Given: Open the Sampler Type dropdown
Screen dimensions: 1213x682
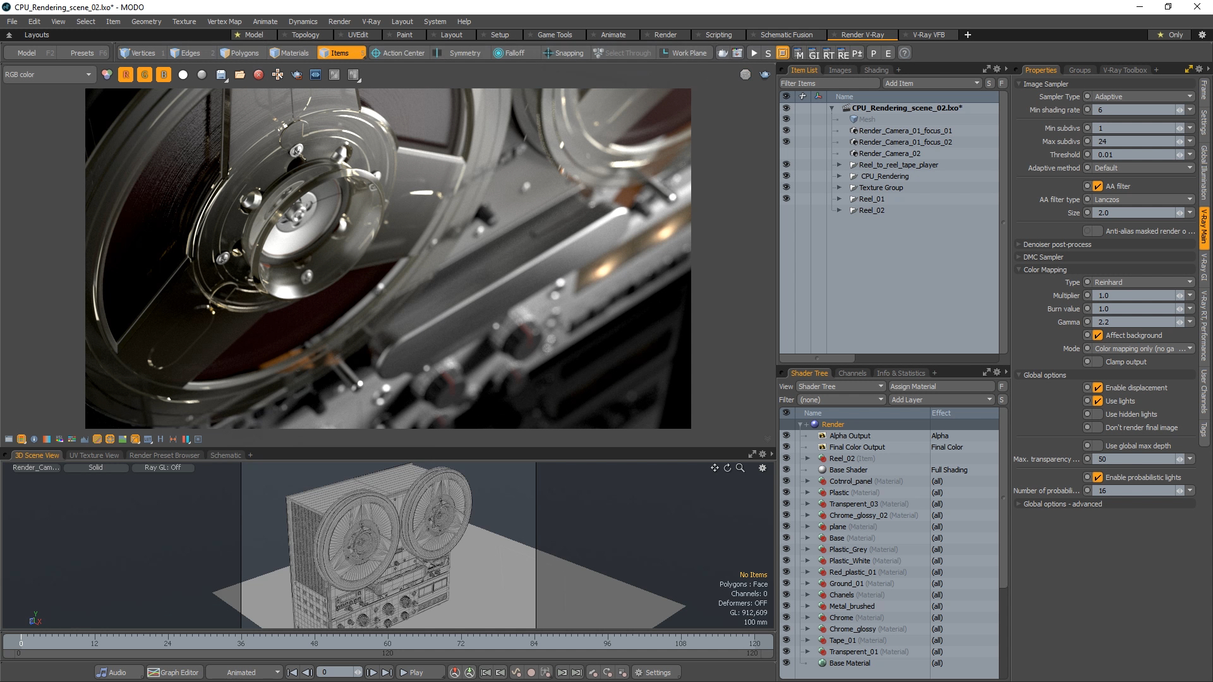Looking at the screenshot, I should [1142, 97].
